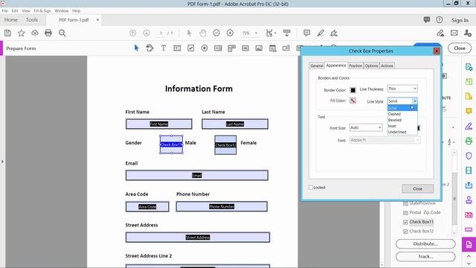Pick a Border Color swatch
The image size is (476, 268).
353,90
